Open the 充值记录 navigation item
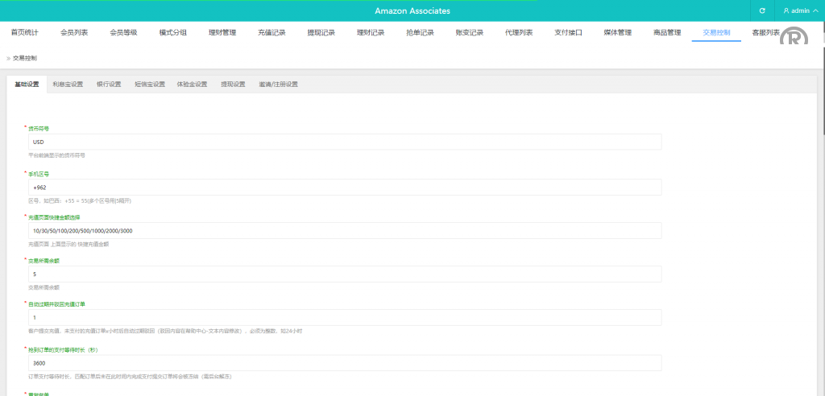 click(x=272, y=33)
